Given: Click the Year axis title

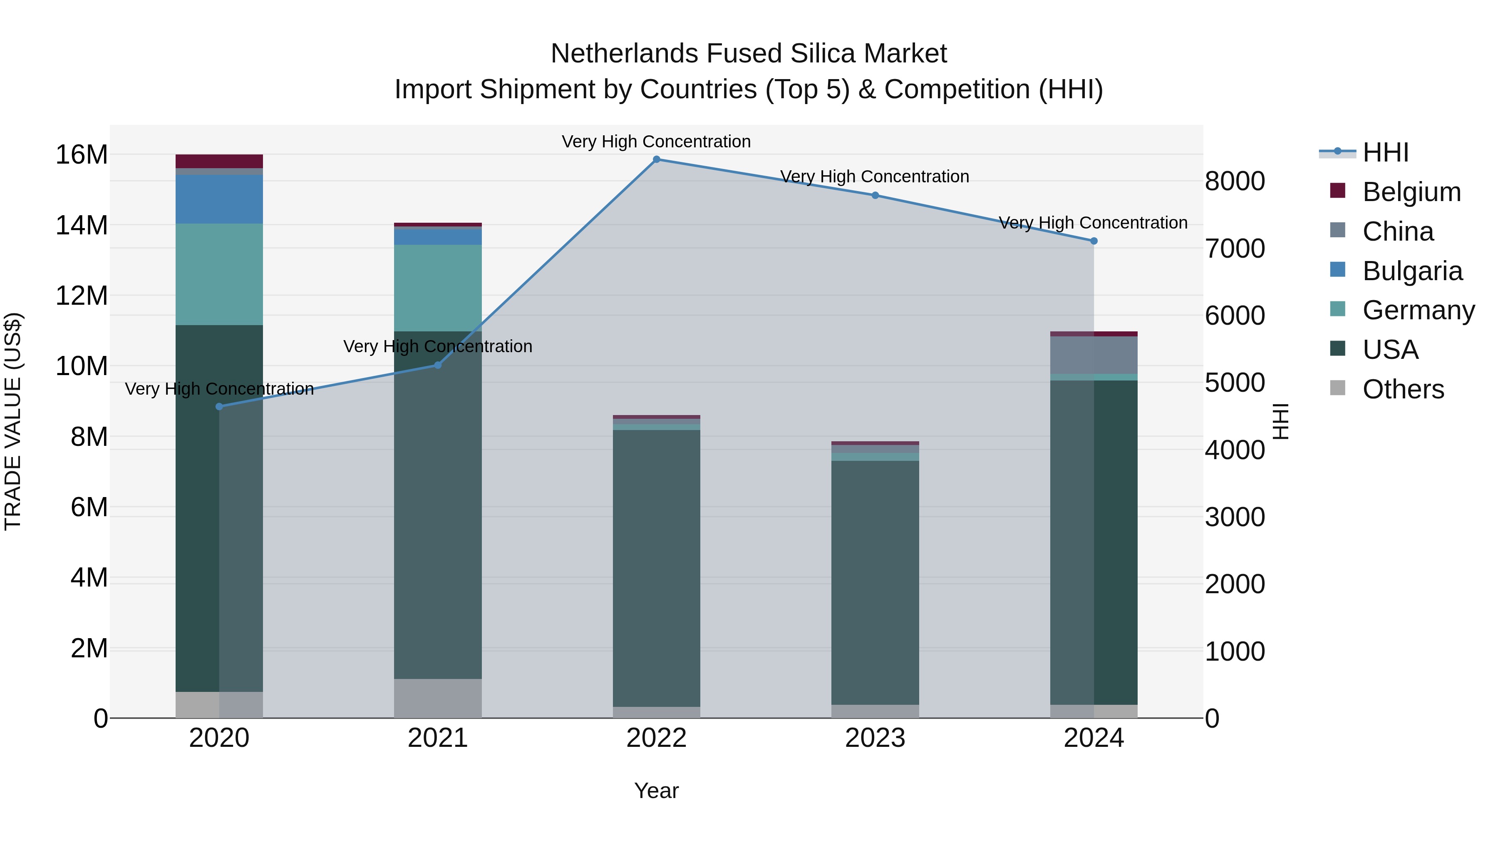Looking at the screenshot, I should [x=657, y=791].
